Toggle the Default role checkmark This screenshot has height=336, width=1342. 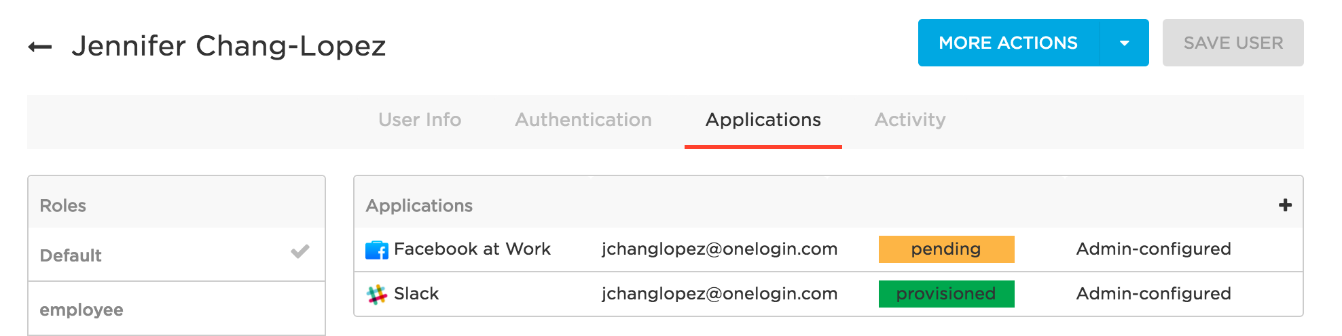coord(300,252)
